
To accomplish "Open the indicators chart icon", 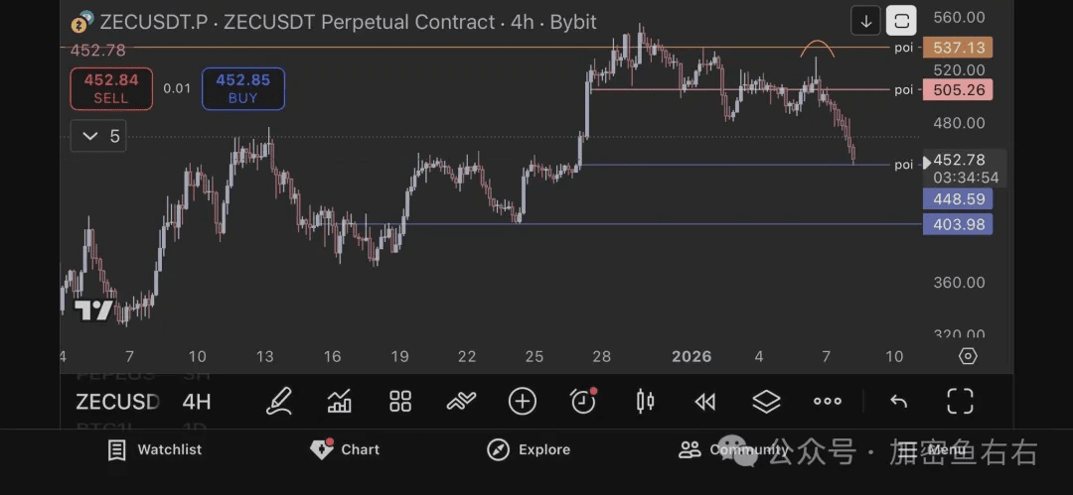I will pyautogui.click(x=340, y=402).
